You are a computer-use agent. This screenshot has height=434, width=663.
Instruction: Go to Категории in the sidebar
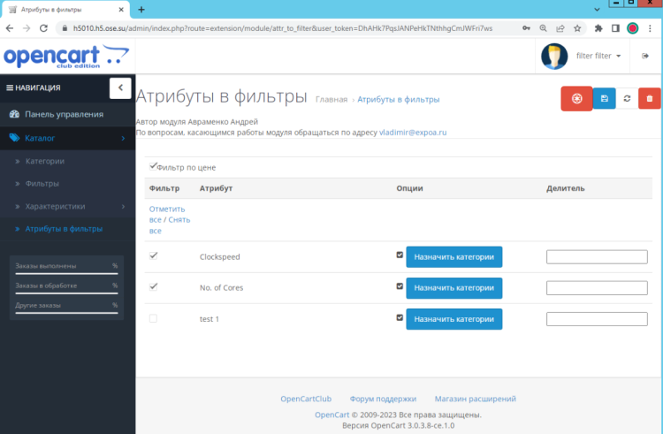[44, 161]
